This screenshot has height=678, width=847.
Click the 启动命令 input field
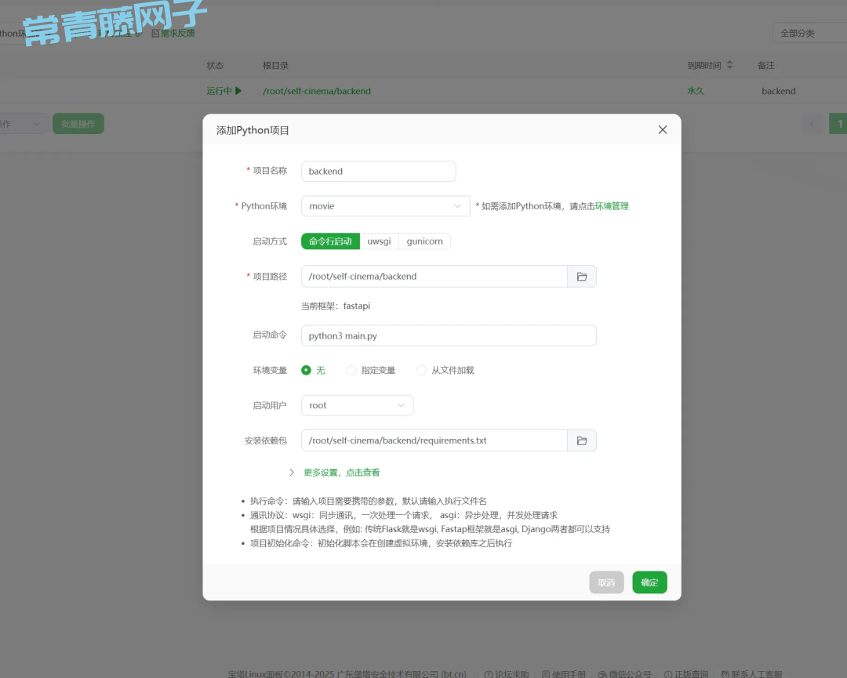click(x=449, y=335)
